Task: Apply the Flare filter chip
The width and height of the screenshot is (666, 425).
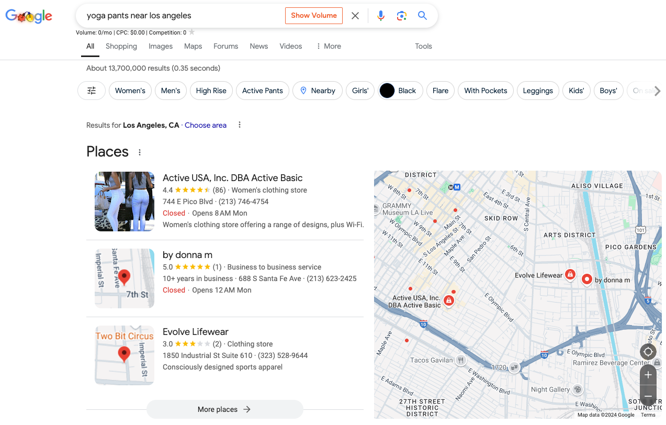Action: click(x=441, y=91)
